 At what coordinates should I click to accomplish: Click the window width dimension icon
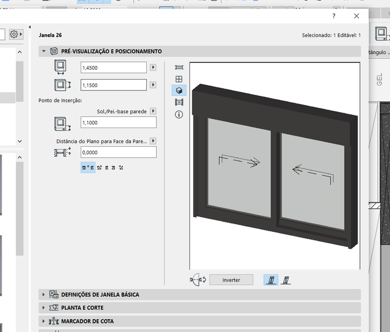60,67
